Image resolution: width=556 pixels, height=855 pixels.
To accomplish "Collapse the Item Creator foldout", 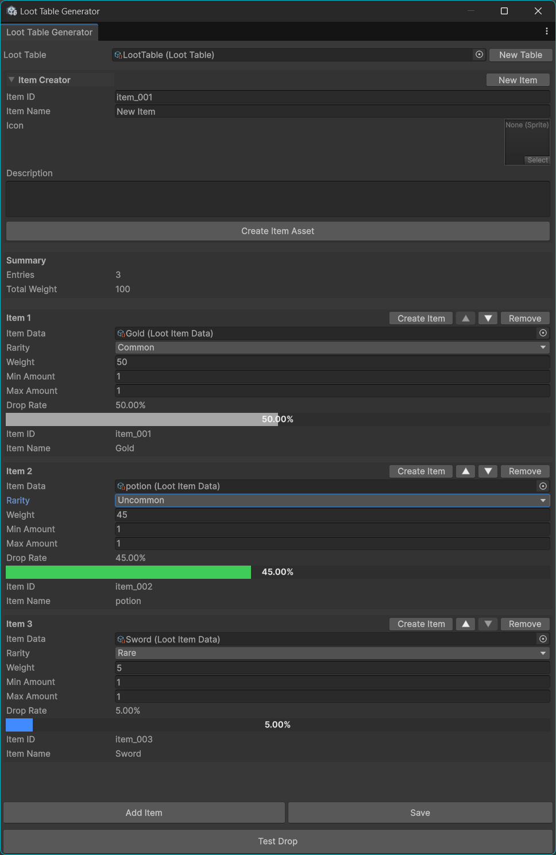I will point(11,80).
